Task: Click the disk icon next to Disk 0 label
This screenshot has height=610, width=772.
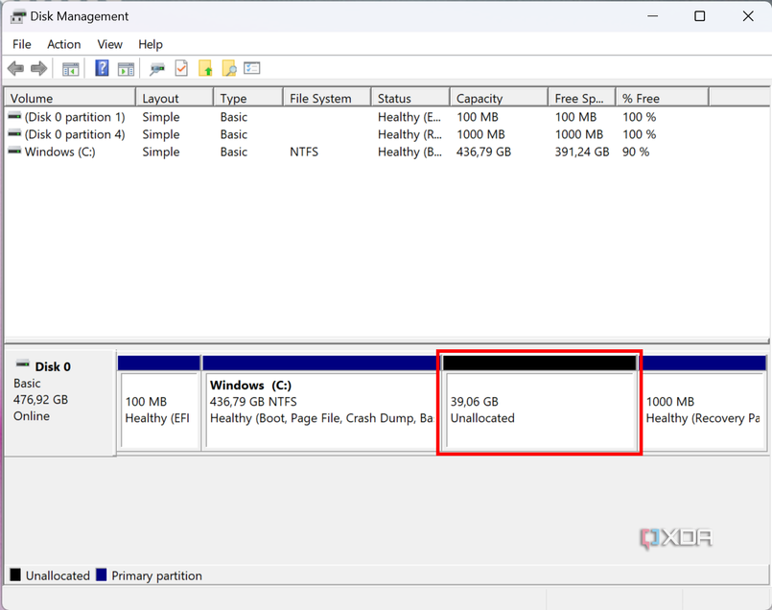Action: [x=23, y=364]
